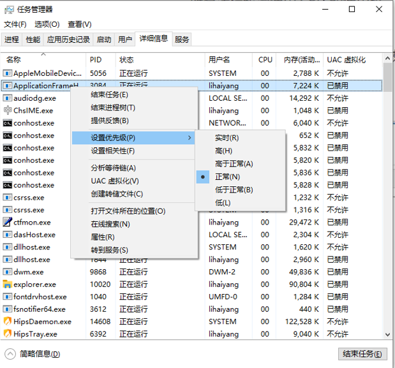Viewport: 395px width, 368px height.
Task: Sort by the 名称 column header
Action: [x=43, y=60]
